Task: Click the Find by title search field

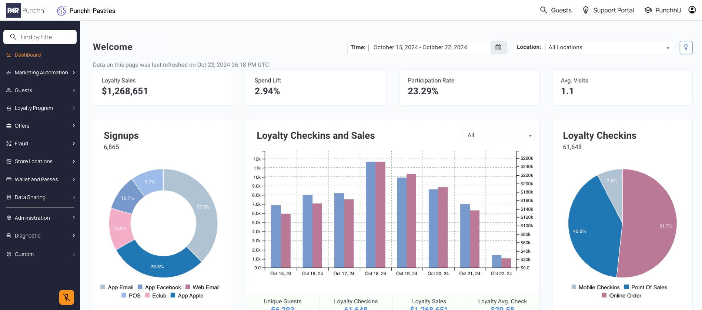Action: pyautogui.click(x=40, y=37)
